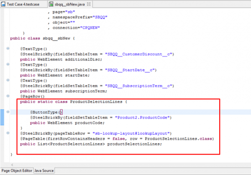Image resolution: width=251 pixels, height=175 pixels.
Task: Click the startDate field name
Action: (77, 75)
